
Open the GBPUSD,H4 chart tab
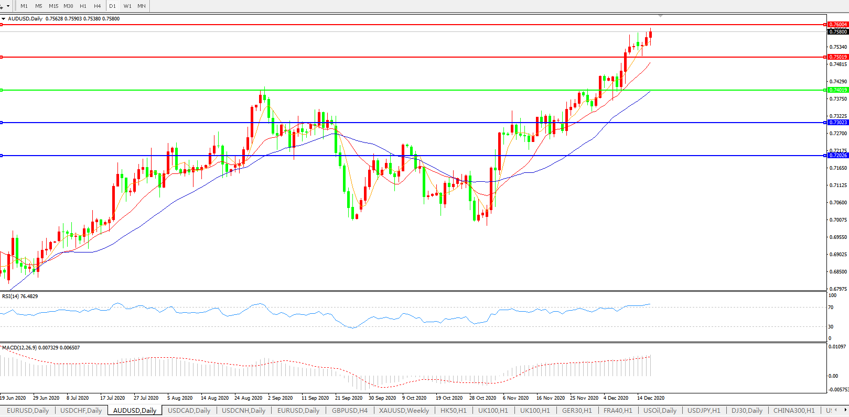click(349, 410)
